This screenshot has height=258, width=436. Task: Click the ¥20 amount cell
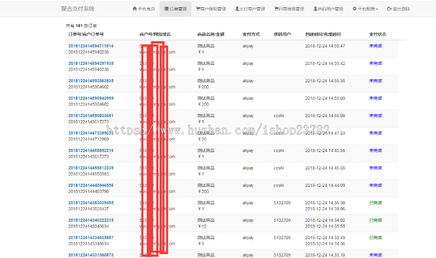[202, 139]
